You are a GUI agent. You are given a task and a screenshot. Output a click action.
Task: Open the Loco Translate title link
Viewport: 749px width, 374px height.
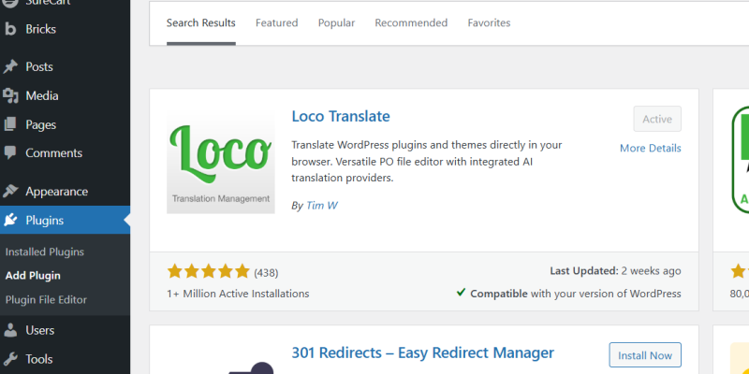341,117
